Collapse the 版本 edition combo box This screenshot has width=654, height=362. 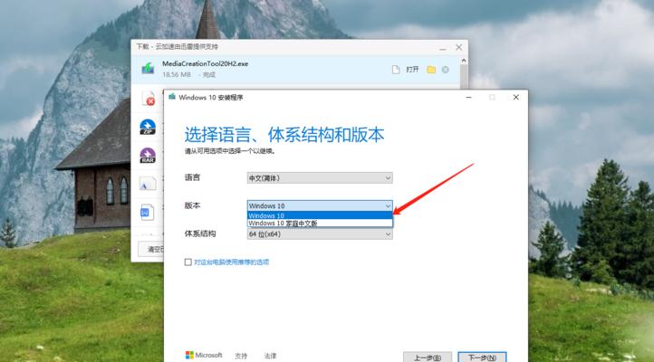(x=320, y=205)
